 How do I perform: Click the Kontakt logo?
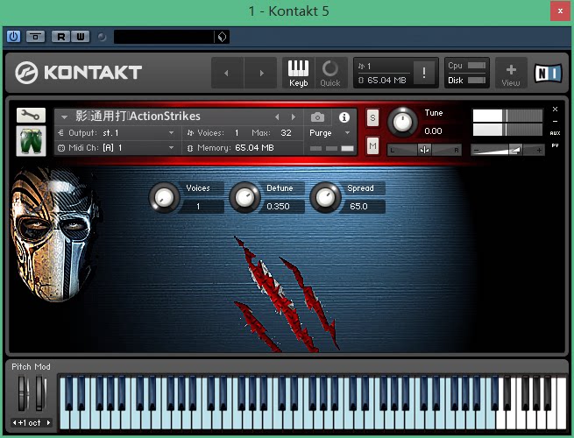pos(78,73)
